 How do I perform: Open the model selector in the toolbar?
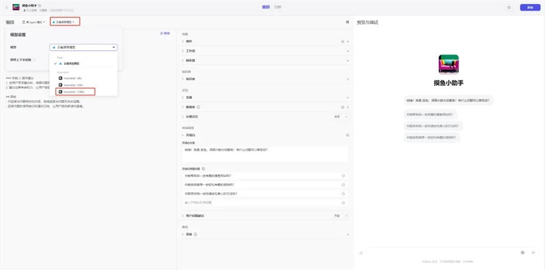[65, 22]
